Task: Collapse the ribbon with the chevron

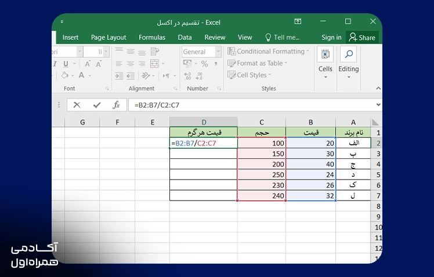Action: pyautogui.click(x=378, y=89)
